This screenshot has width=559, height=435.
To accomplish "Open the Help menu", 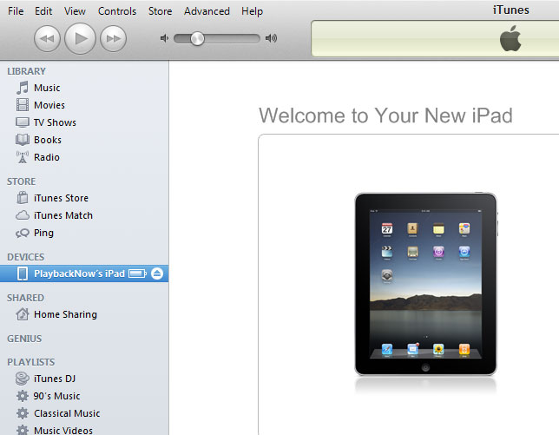I will 252,11.
